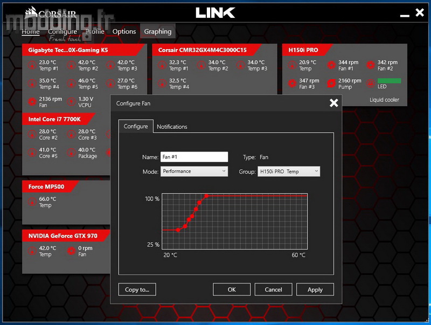Viewport: 431px width, 325px height.
Task: Click the fan curve point at 100%
Action: (206, 196)
